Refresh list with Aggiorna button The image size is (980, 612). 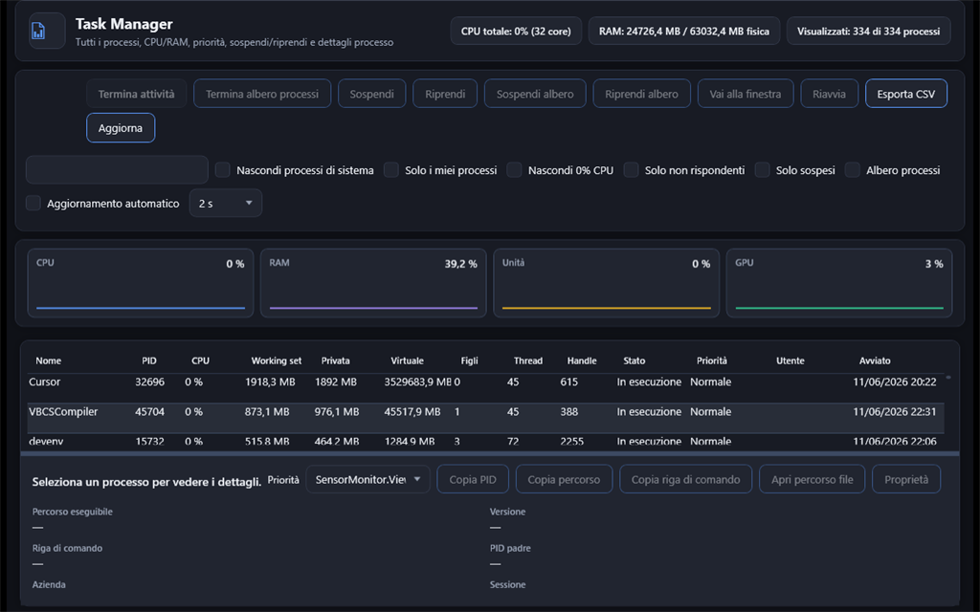[x=121, y=128]
